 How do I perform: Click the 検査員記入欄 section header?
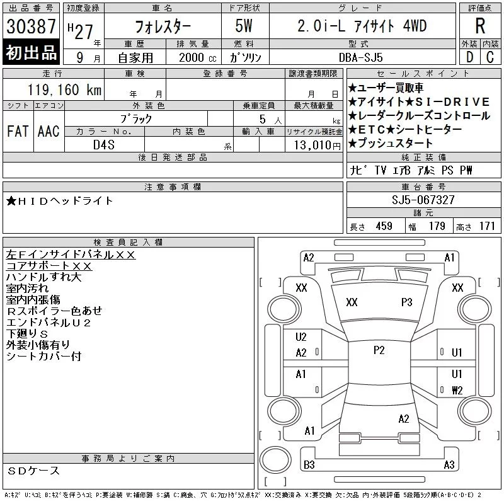(128, 242)
